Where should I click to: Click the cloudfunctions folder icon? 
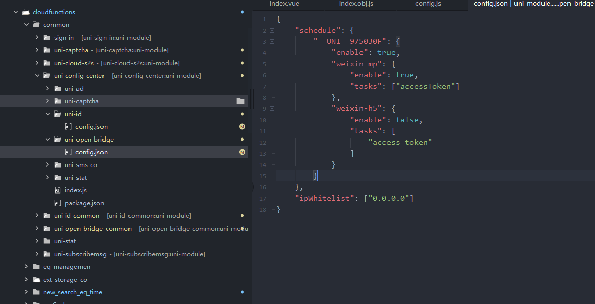25,12
